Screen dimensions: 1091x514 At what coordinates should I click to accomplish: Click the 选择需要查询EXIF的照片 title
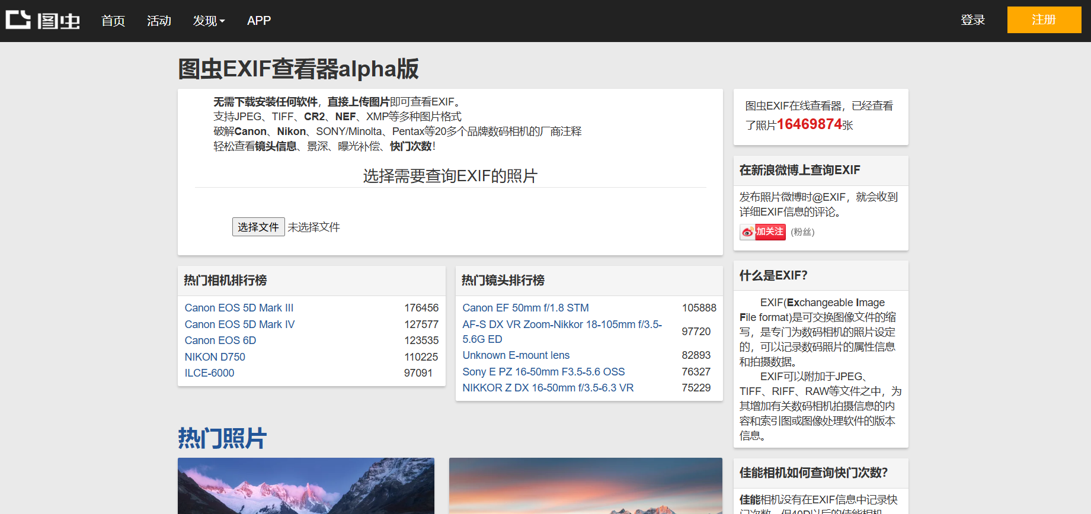tap(450, 176)
